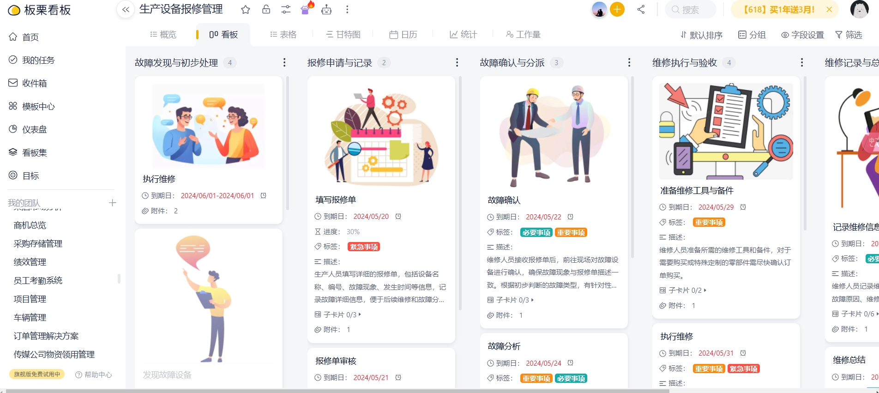Image resolution: width=879 pixels, height=393 pixels.
Task: Open the robot automation icon
Action: tap(326, 10)
